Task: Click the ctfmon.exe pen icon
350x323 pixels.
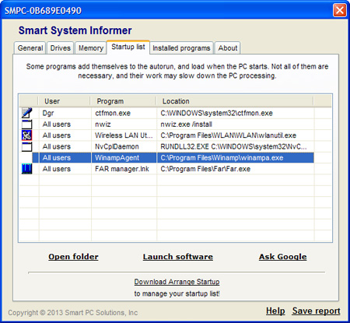Action: point(27,113)
